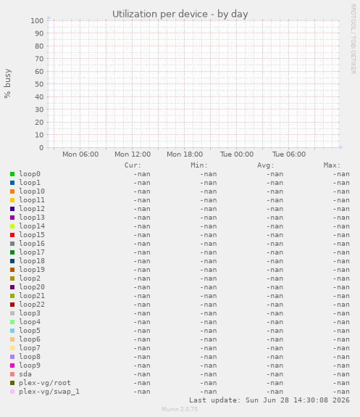Click the loop10 orange color swatch
Image resolution: width=360 pixels, height=417 pixels.
(x=12, y=191)
